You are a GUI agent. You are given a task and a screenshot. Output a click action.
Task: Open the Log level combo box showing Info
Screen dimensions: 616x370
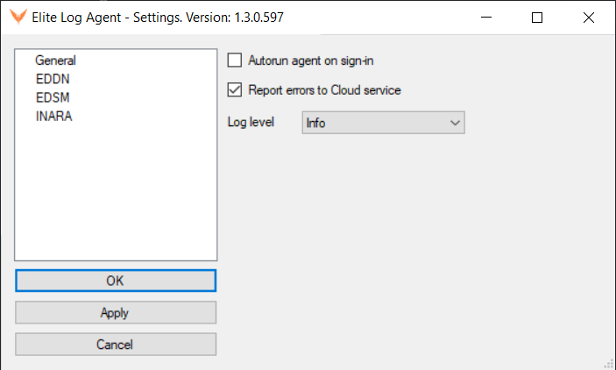384,123
